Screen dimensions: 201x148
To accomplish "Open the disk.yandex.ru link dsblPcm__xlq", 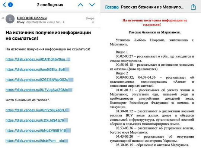I will [x=36, y=141].
